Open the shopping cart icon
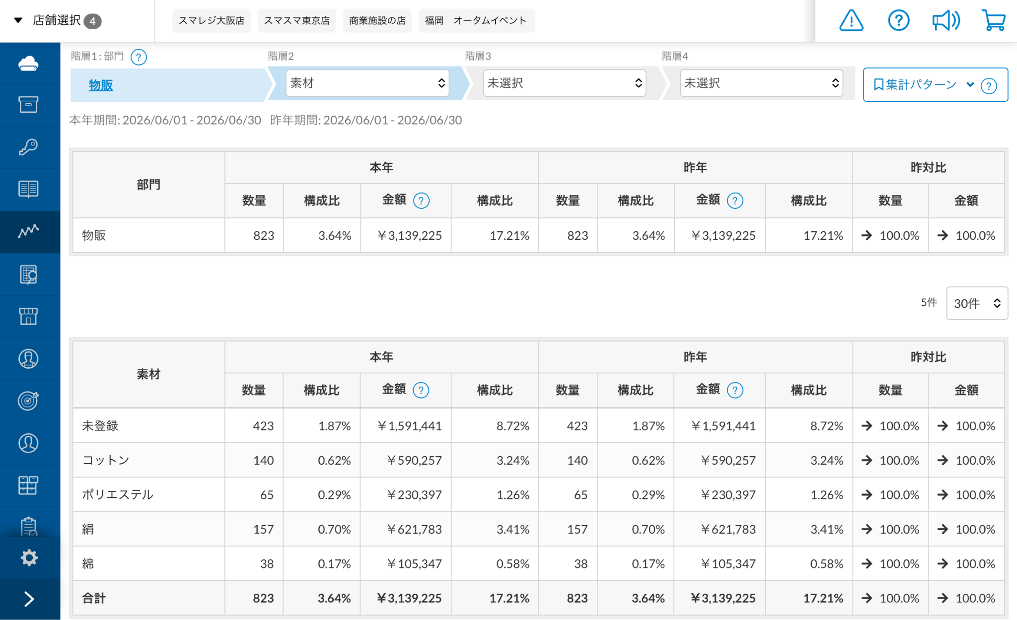This screenshot has width=1017, height=620. click(994, 21)
